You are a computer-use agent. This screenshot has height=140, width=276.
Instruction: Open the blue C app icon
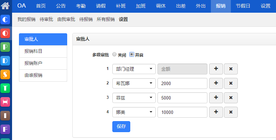click(x=5, y=20)
